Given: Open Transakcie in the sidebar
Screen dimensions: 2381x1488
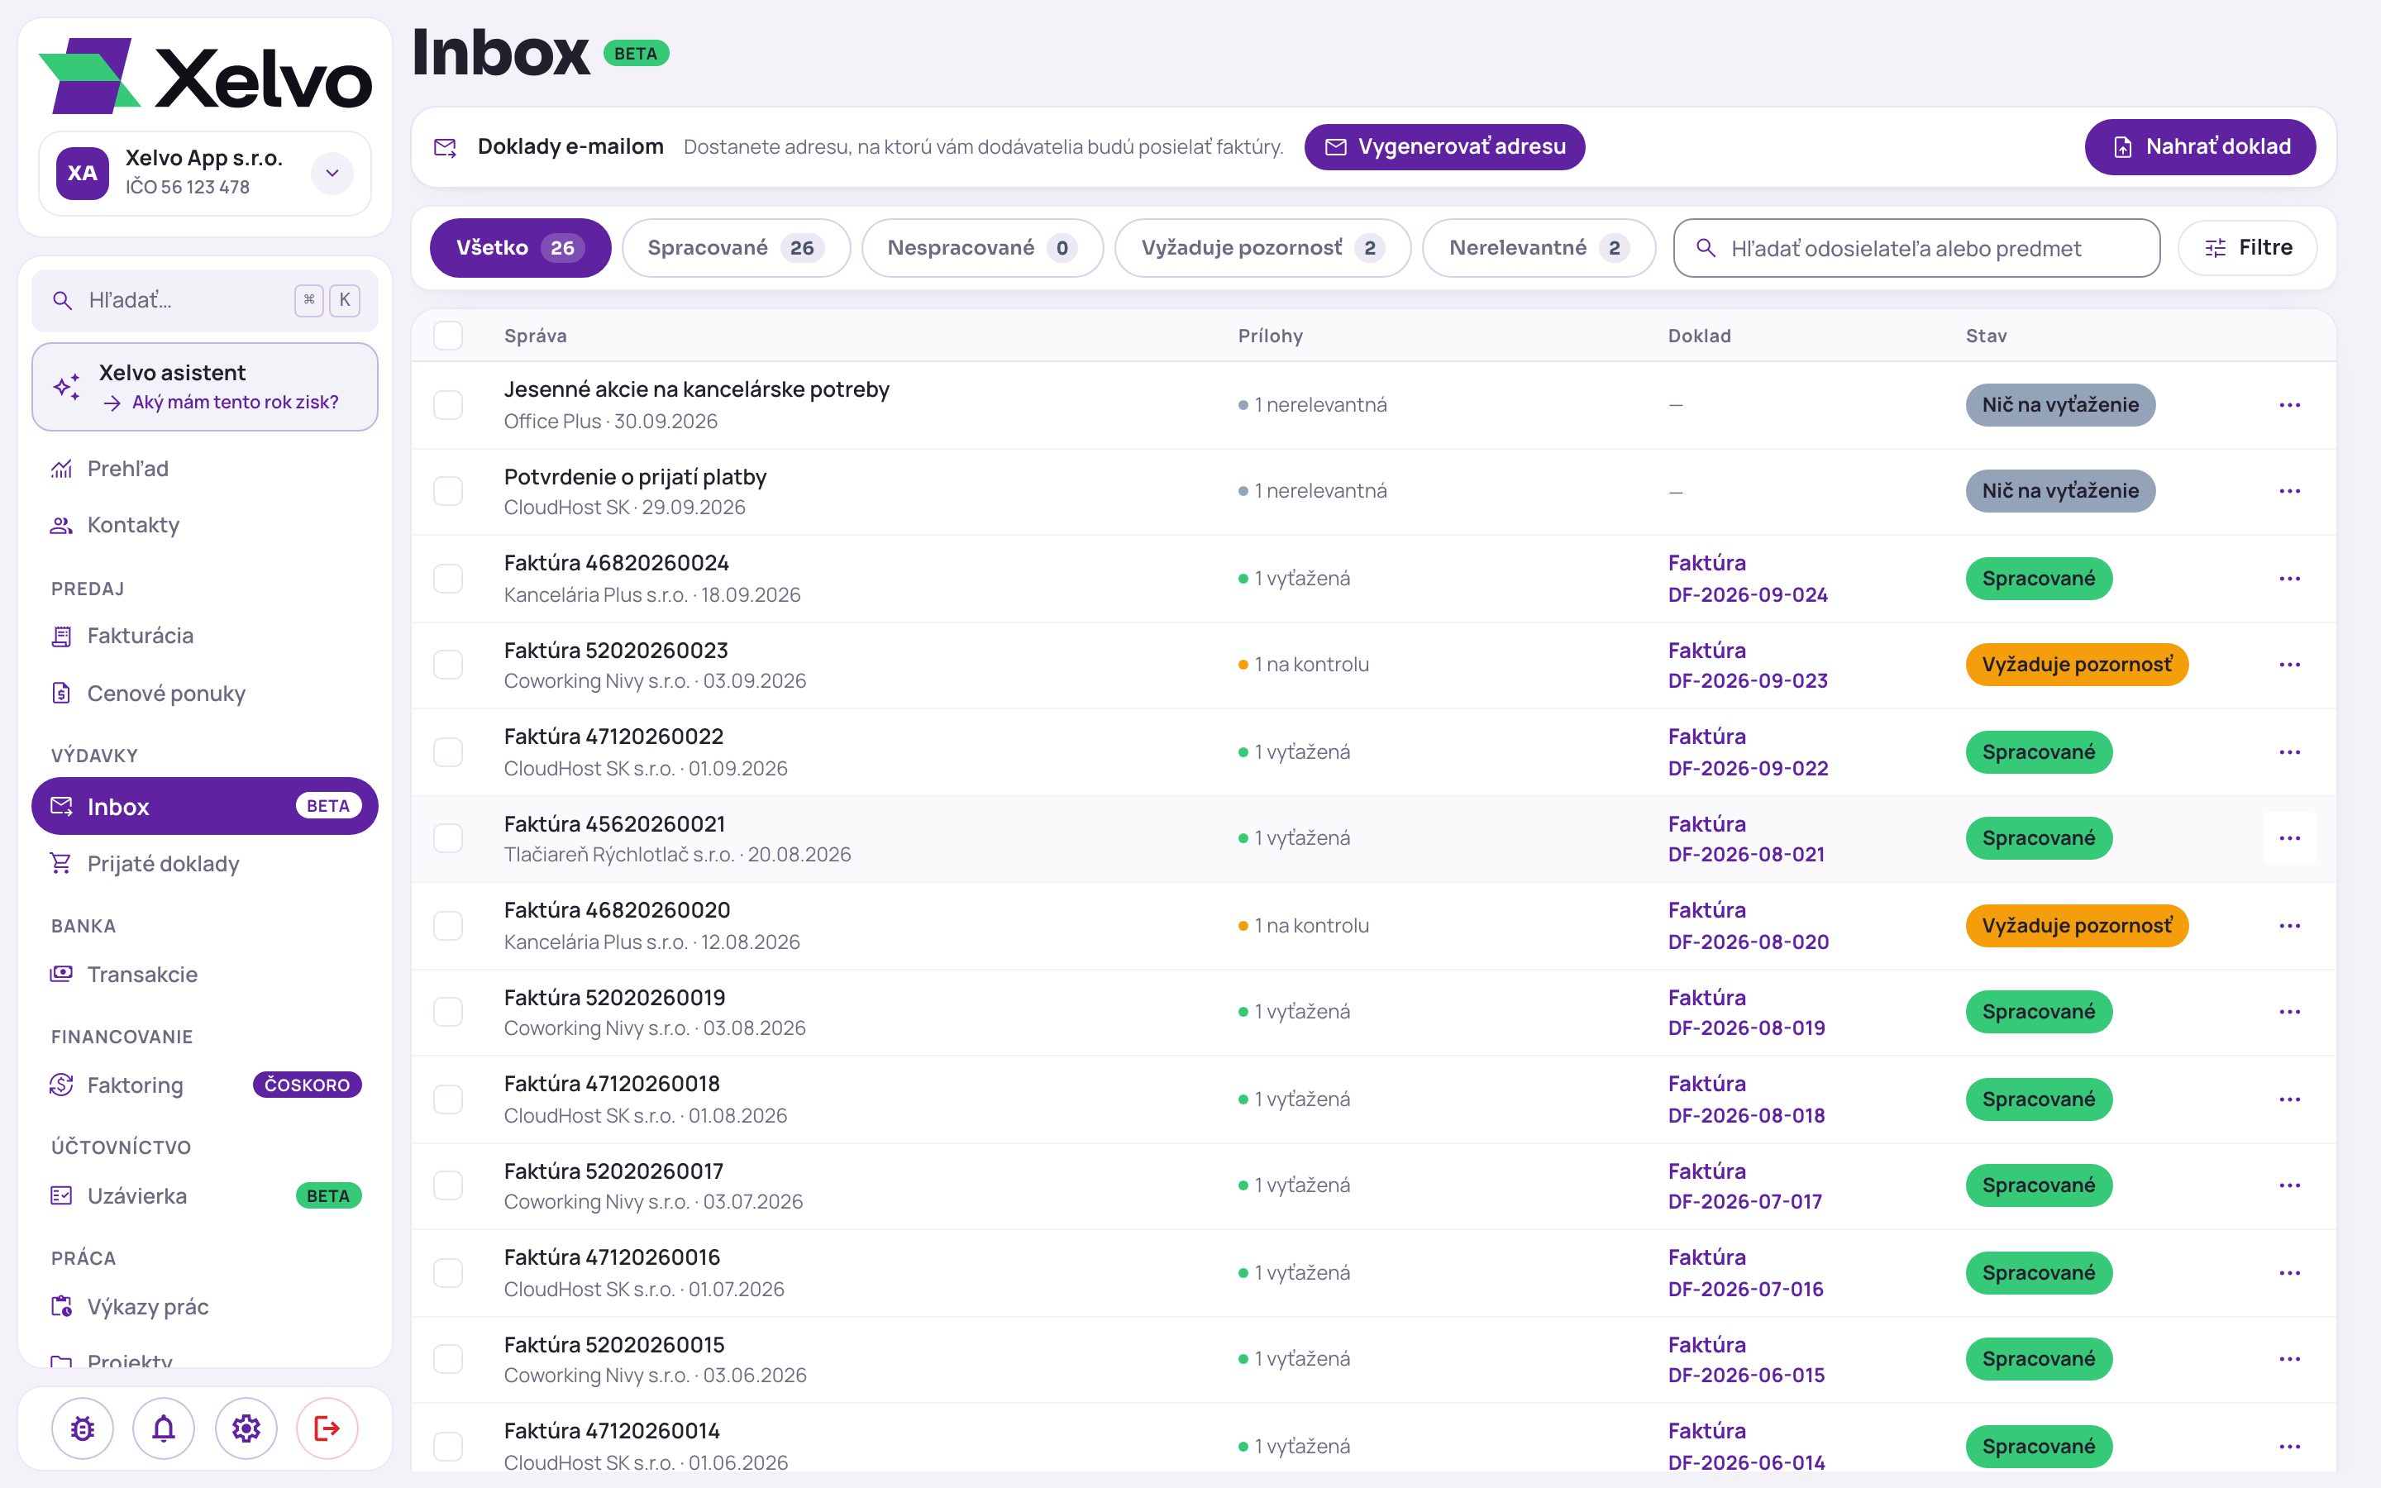Looking at the screenshot, I should 205,975.
